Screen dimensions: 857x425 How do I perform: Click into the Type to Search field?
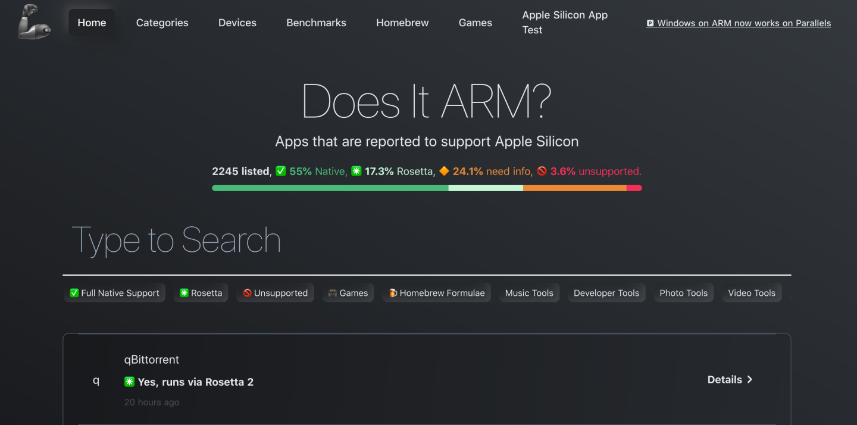coord(427,240)
